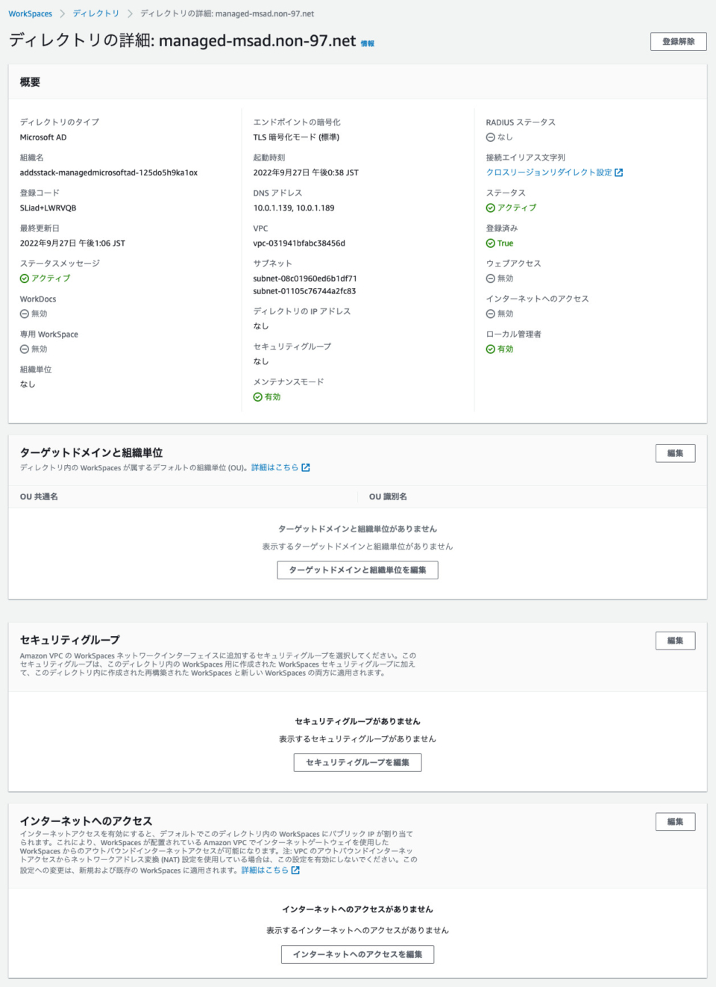Viewport: 716px width, 987px height.
Task: Click the external link icon on 詳細はこちら in ターゲットドメインと組織単位 section
Action: (x=305, y=467)
